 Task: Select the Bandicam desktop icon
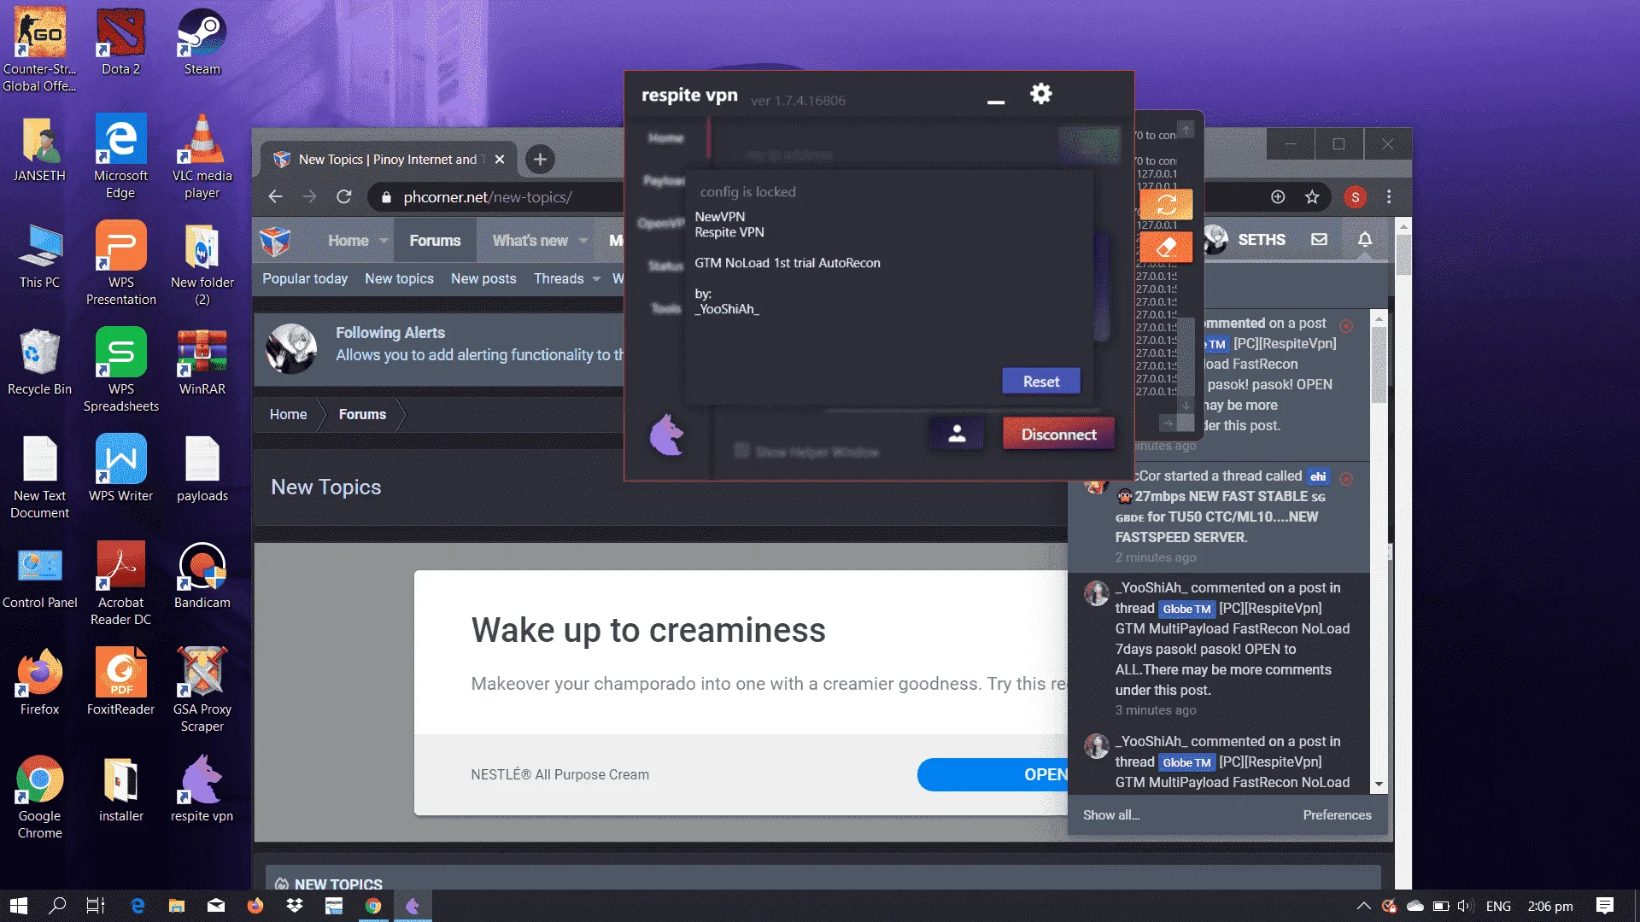coord(202,575)
